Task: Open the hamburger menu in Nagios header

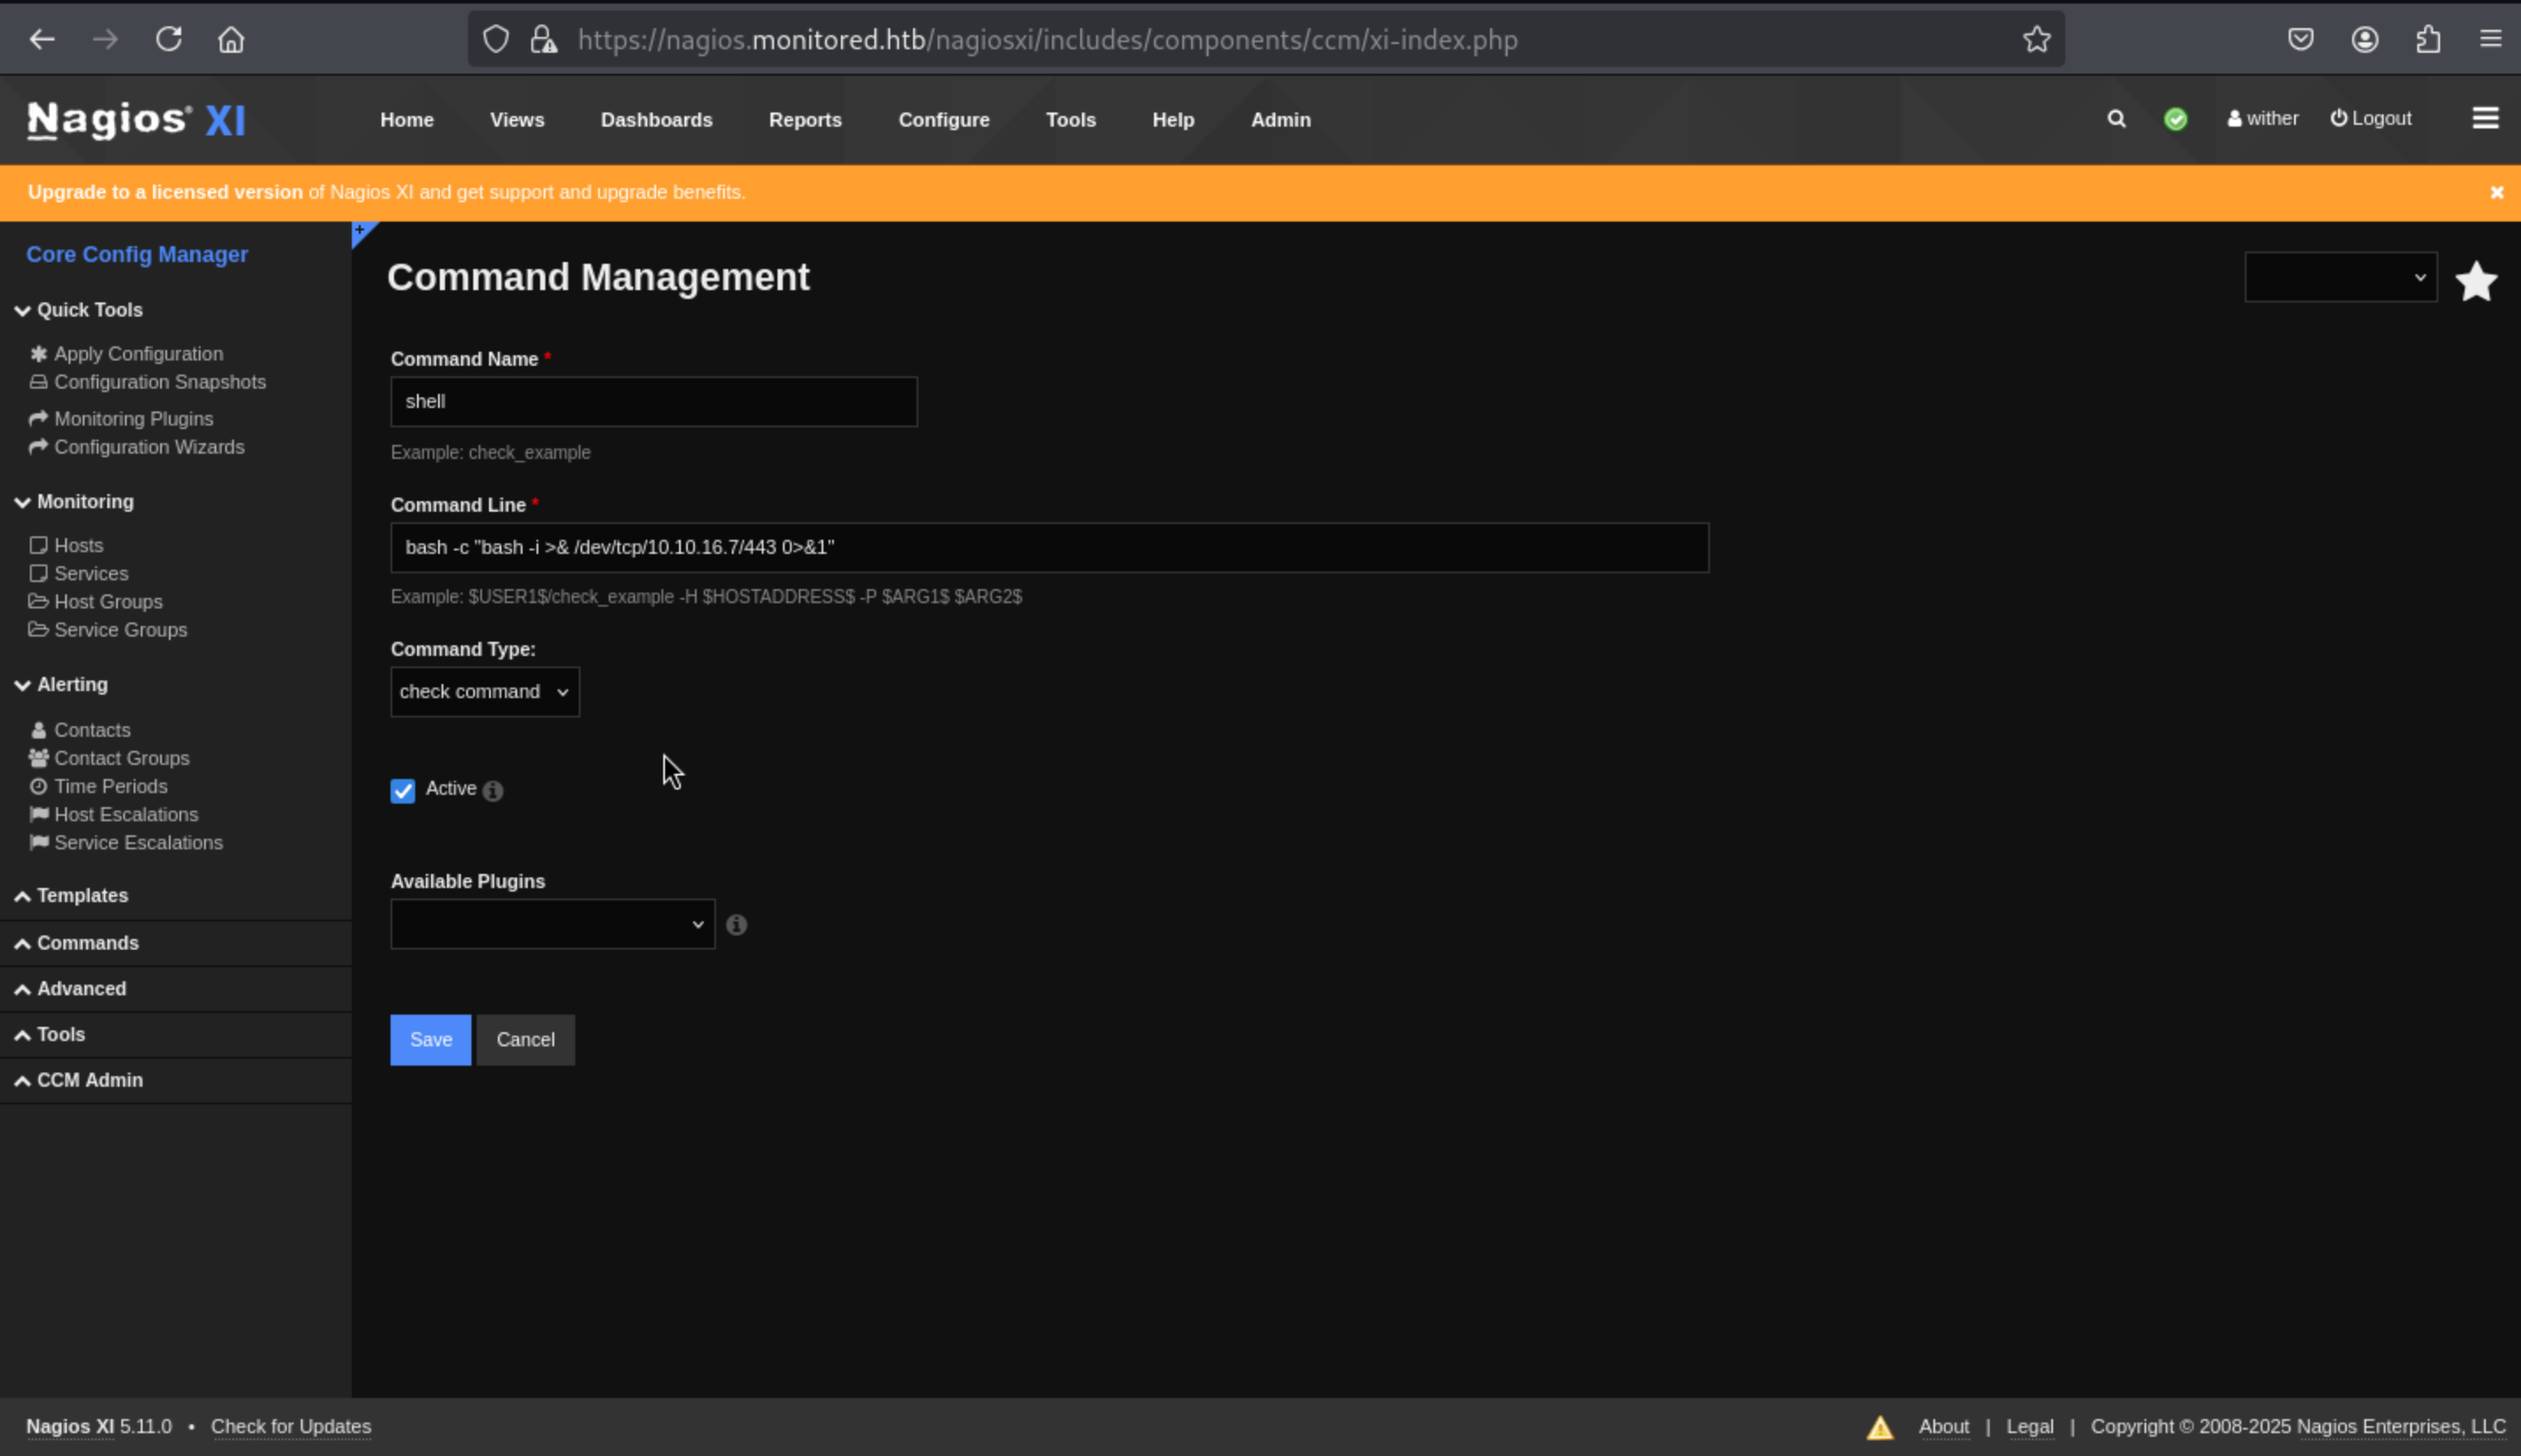Action: pyautogui.click(x=2485, y=118)
